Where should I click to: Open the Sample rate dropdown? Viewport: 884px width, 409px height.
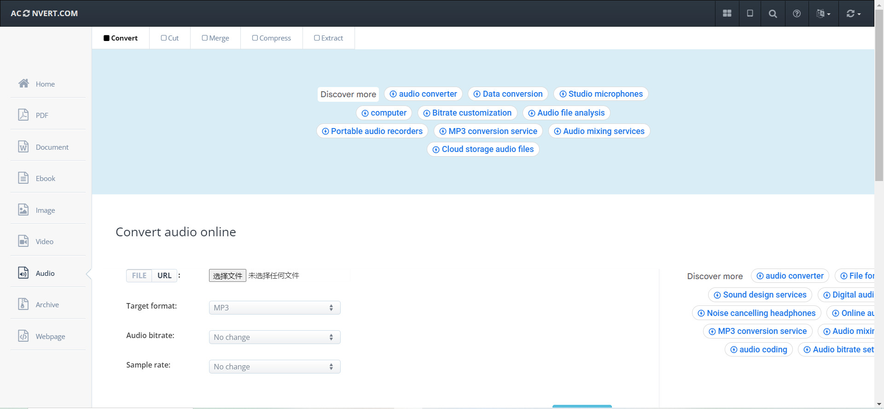point(274,367)
